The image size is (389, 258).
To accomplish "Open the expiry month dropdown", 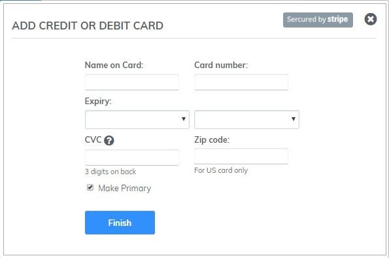I will coord(137,120).
